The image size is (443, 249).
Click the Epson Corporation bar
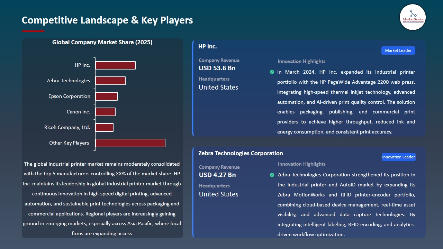pyautogui.click(x=107, y=96)
